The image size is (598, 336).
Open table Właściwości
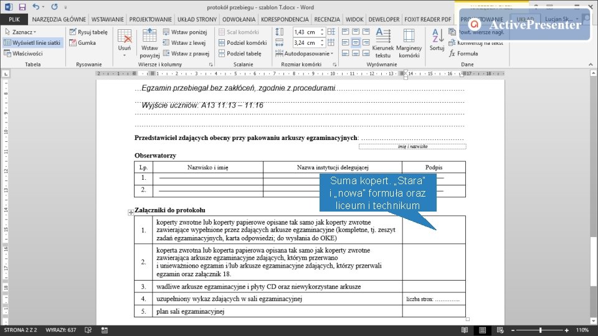point(23,54)
